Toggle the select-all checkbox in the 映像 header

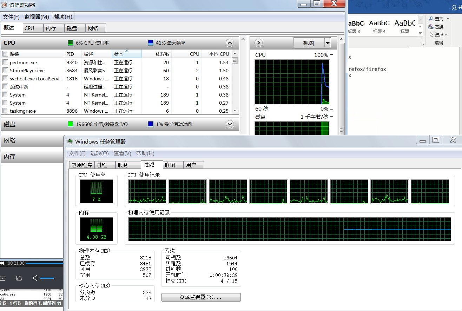(x=5, y=54)
